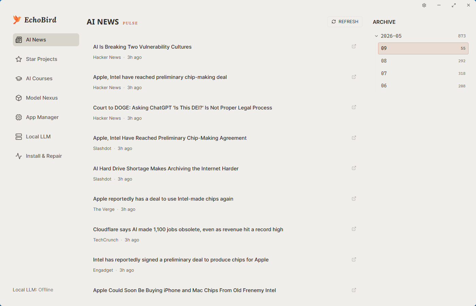Click the Local LLM server icon

coord(19,137)
